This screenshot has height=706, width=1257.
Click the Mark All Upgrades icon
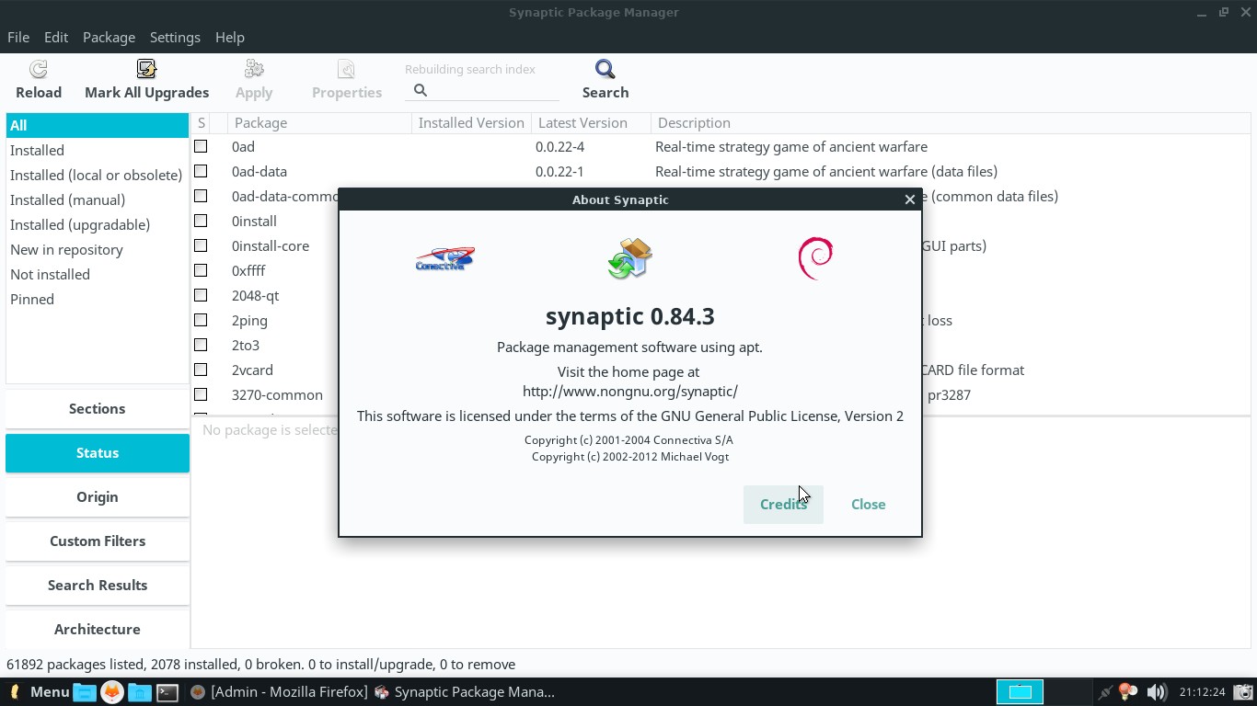(x=146, y=70)
